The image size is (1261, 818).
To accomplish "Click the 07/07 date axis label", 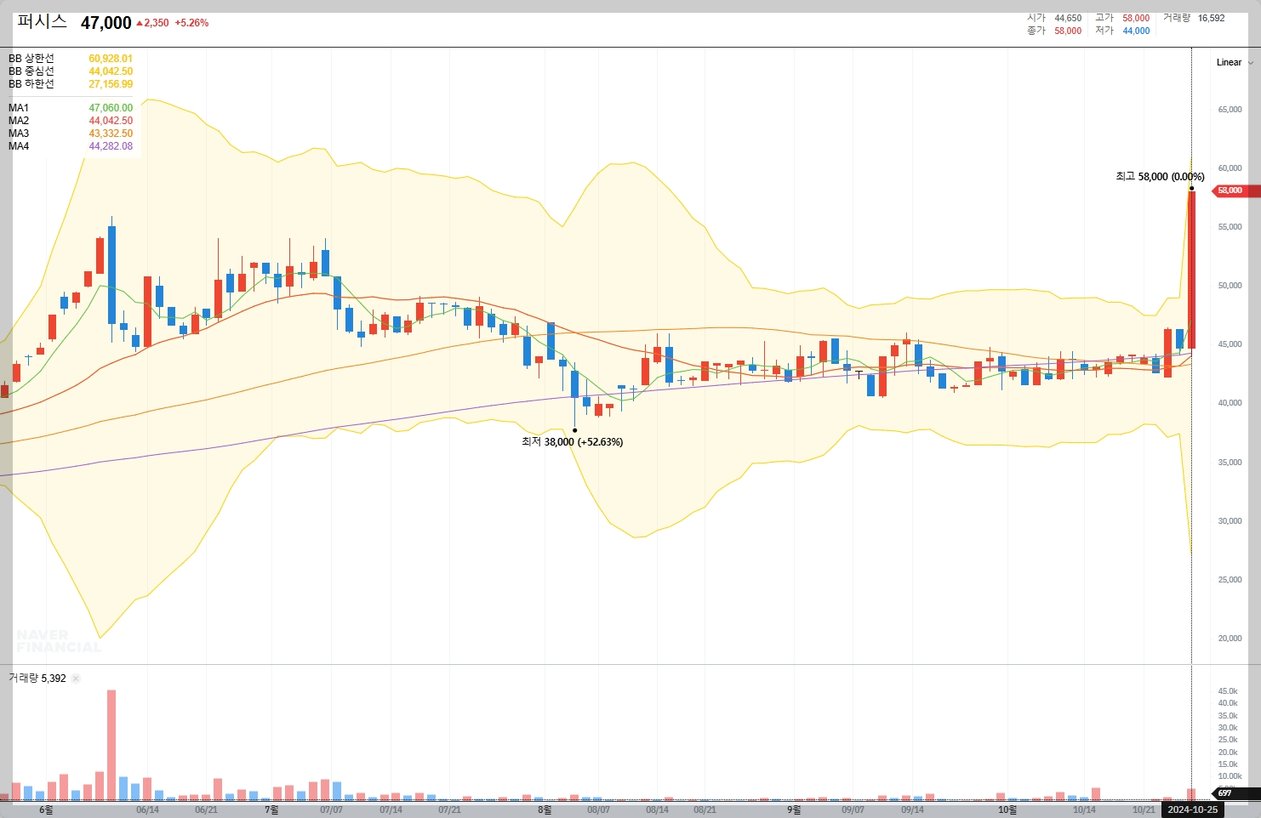I will [x=331, y=809].
